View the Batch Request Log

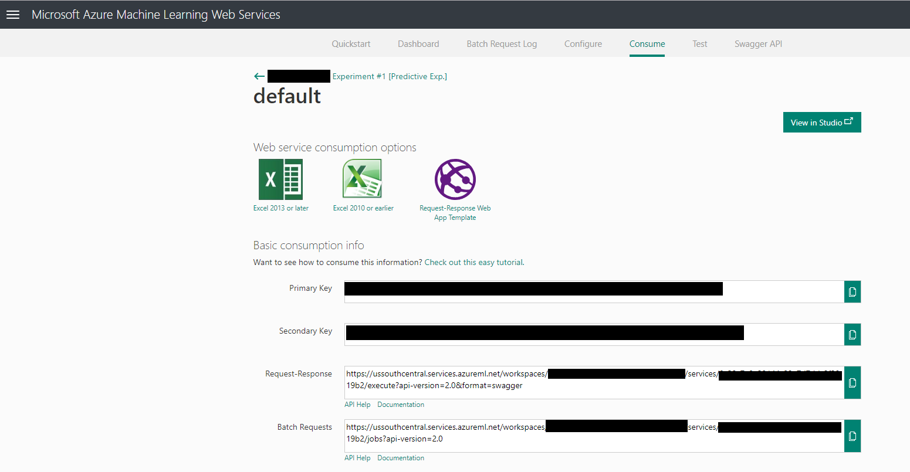[x=502, y=43]
